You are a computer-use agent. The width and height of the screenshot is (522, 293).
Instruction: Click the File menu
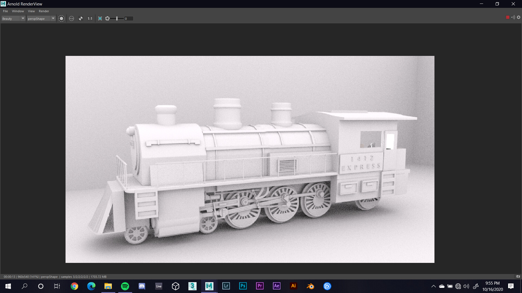click(5, 11)
